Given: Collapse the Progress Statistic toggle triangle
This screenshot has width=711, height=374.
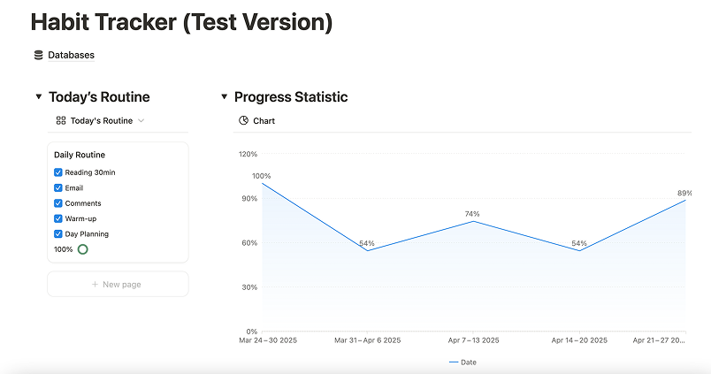Looking at the screenshot, I should point(224,96).
